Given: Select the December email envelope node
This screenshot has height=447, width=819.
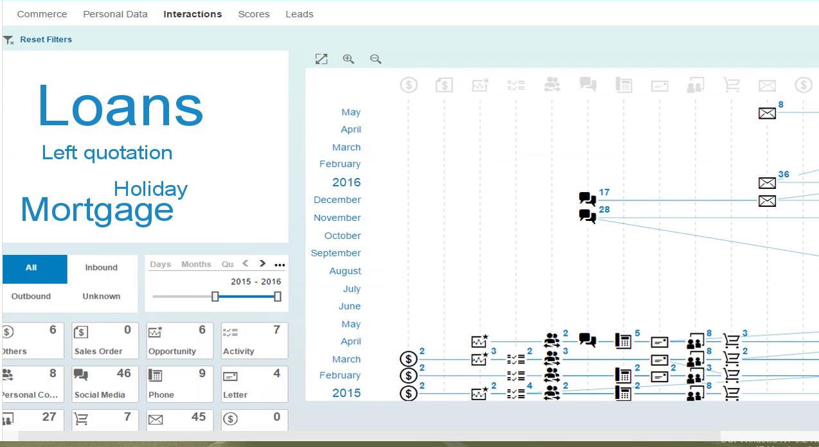Looking at the screenshot, I should pos(767,201).
